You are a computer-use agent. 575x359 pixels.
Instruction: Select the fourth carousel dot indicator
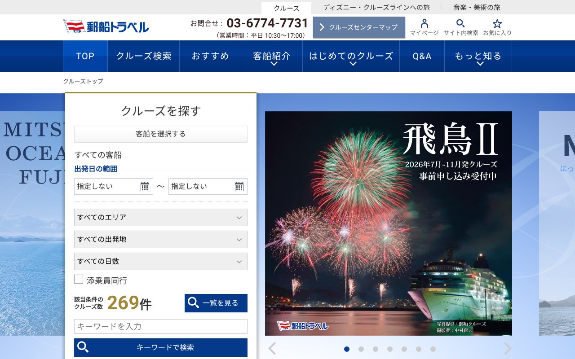(x=390, y=348)
